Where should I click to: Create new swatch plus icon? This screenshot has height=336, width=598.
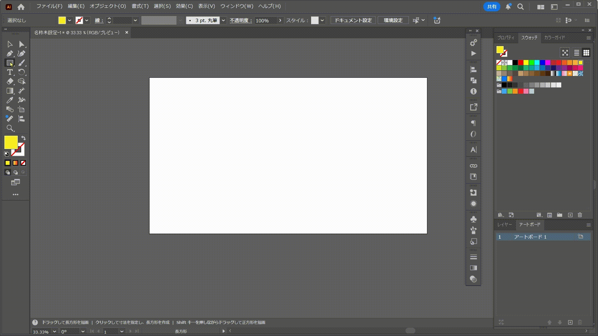[x=570, y=215]
